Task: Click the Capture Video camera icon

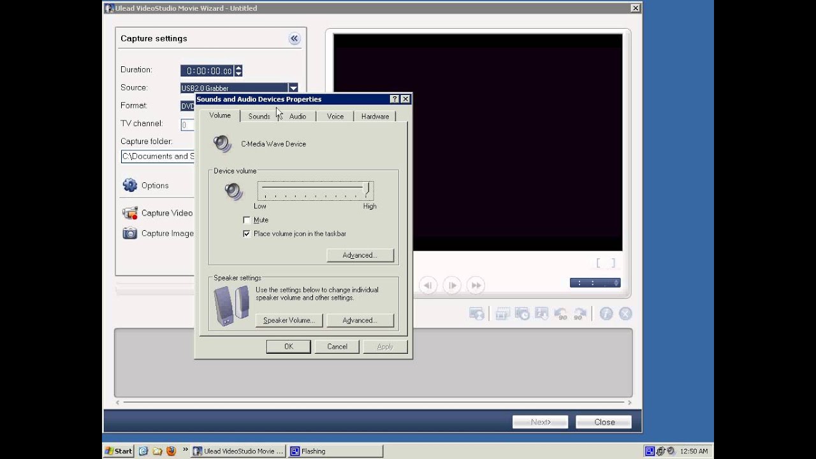Action: pyautogui.click(x=130, y=213)
